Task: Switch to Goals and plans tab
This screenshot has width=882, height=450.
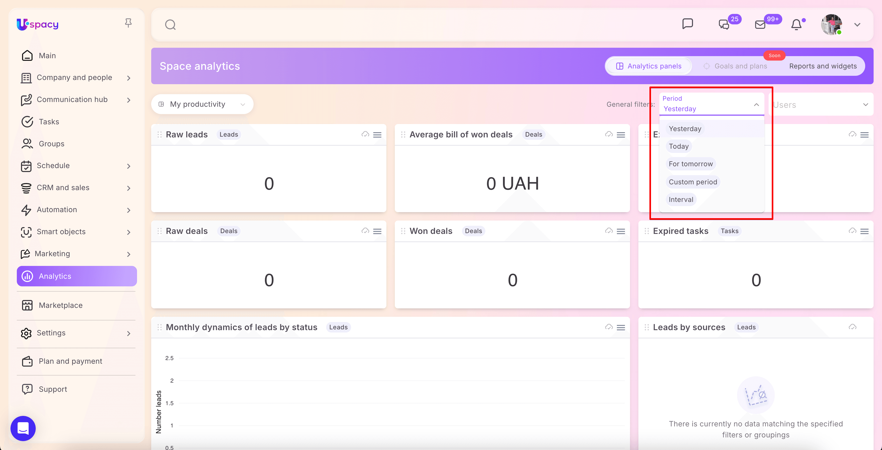Action: coord(735,66)
